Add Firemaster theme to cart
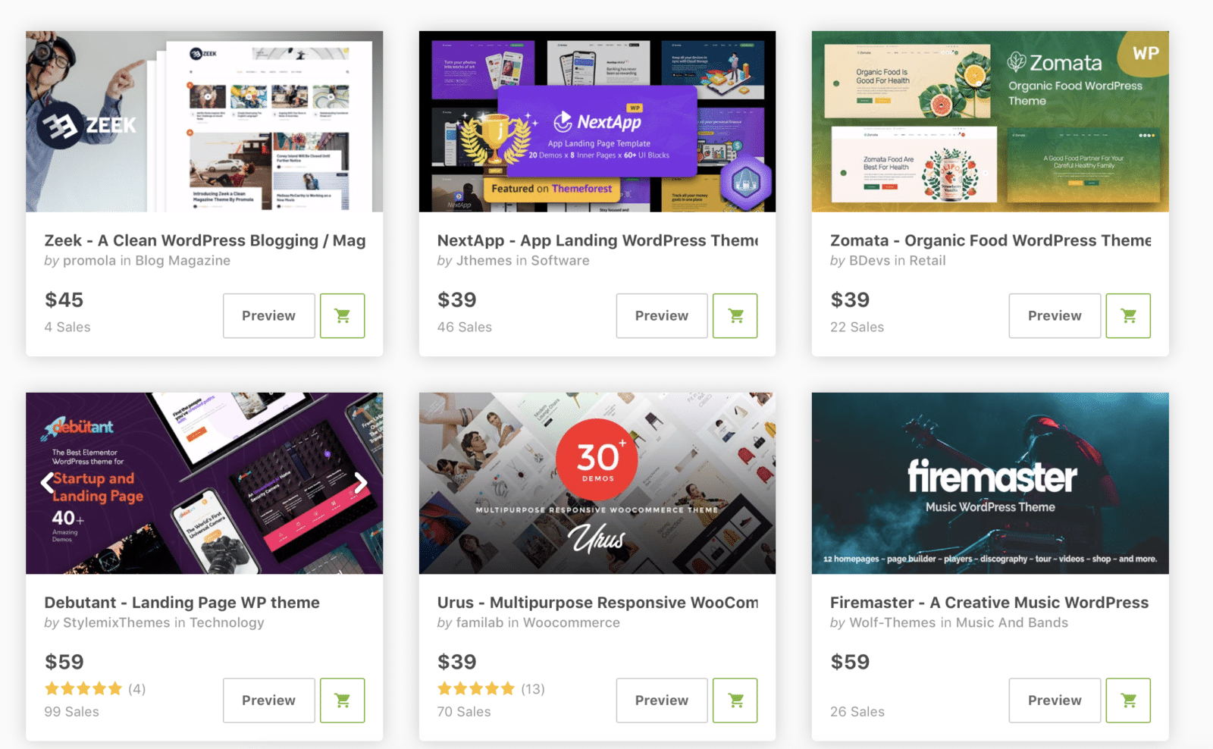1213x749 pixels. (1128, 700)
